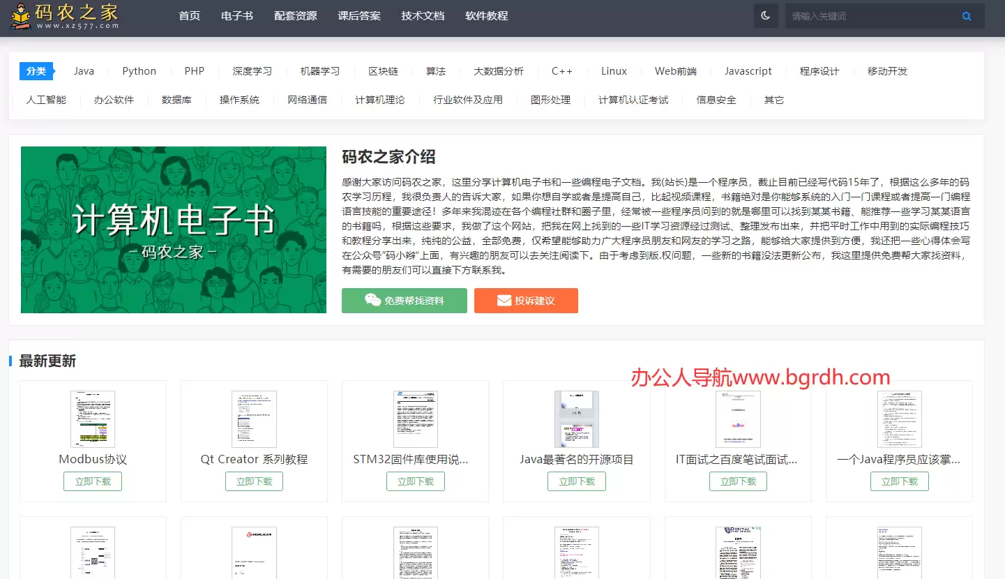This screenshot has height=579, width=1005.
Task: Browse the 人工智能 category
Action: pos(46,99)
